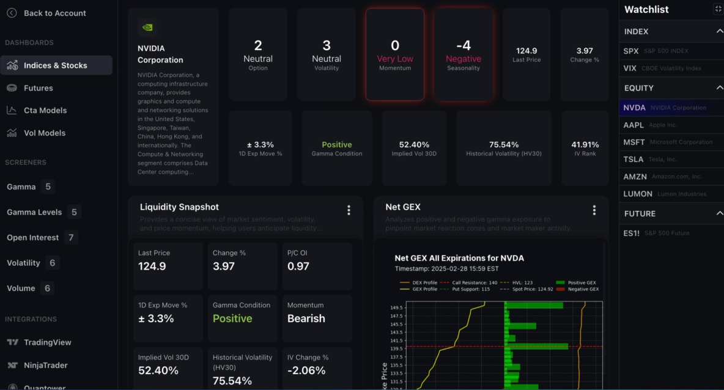The image size is (724, 390).
Task: Click the HVL: 123 legend entry
Action: coord(517,282)
